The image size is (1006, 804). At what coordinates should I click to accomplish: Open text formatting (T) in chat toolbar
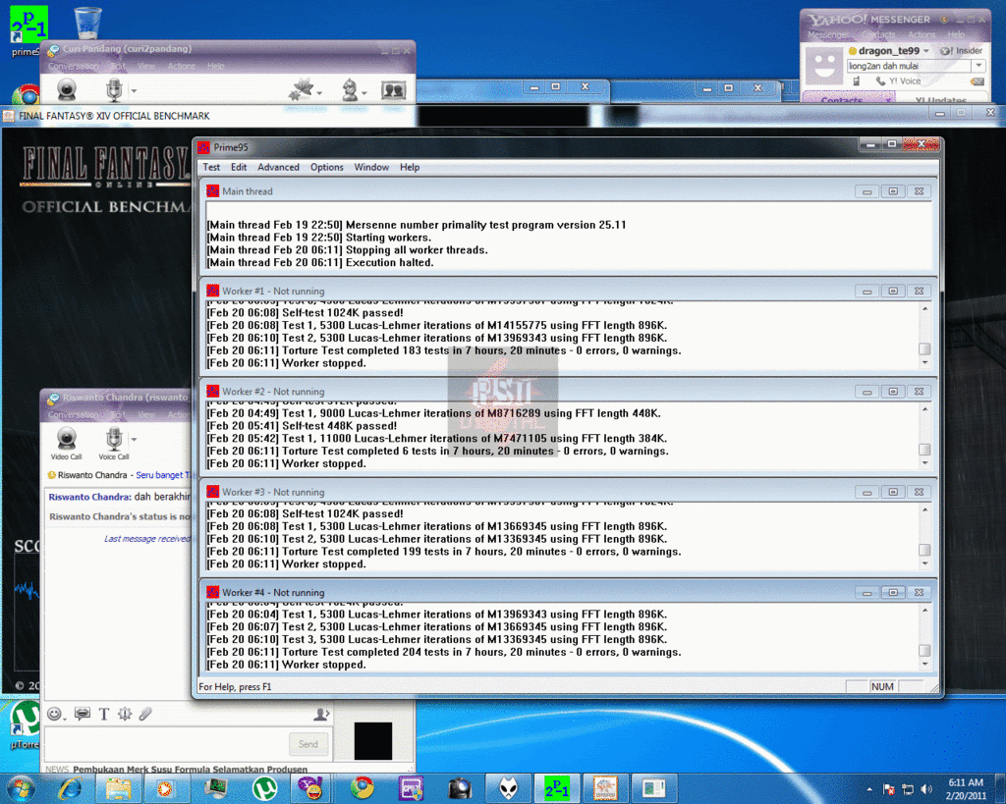click(x=104, y=714)
